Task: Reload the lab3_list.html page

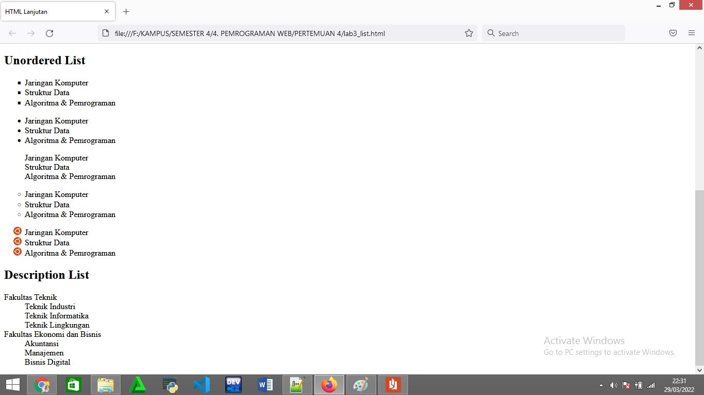Action: point(49,33)
